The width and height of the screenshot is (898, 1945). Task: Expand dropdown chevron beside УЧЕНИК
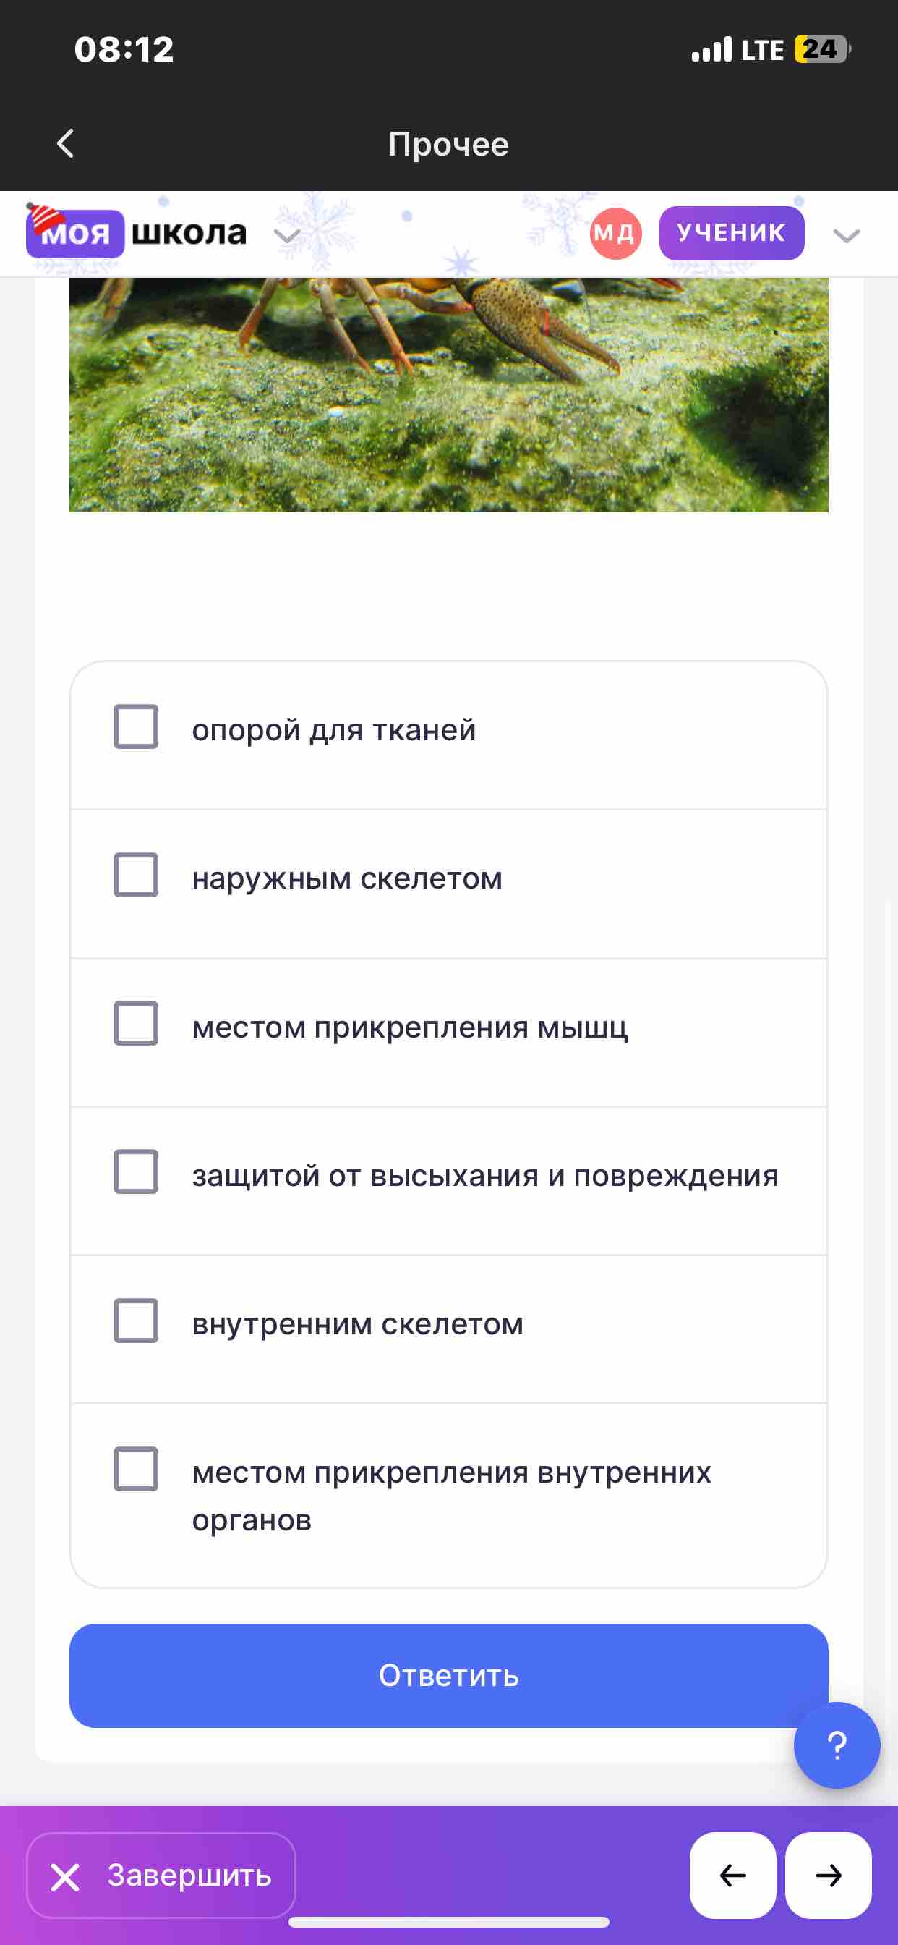(x=847, y=236)
